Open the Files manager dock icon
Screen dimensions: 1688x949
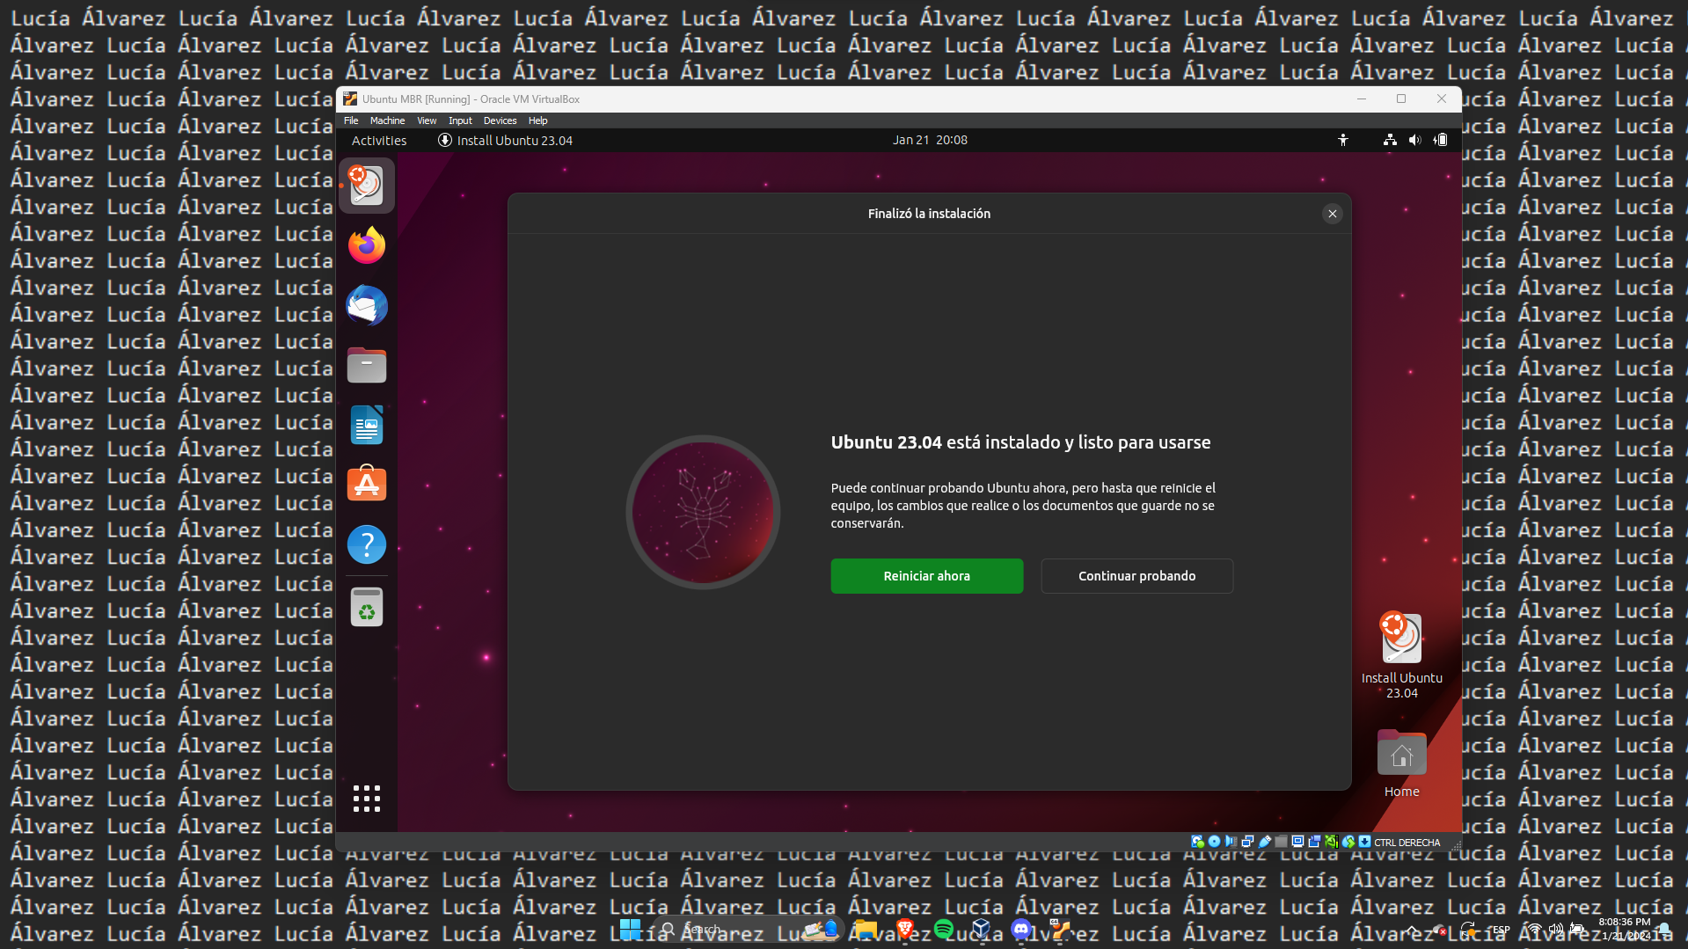point(367,365)
